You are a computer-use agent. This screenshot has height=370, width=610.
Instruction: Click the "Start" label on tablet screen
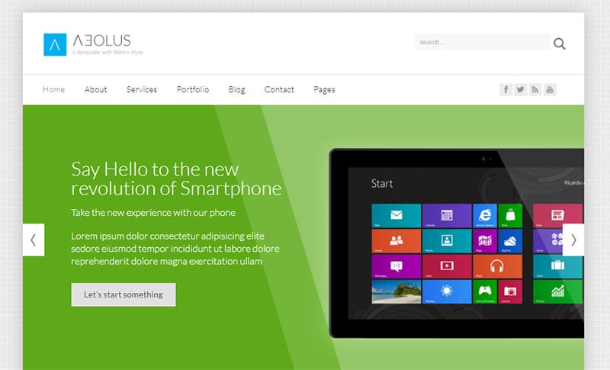pyautogui.click(x=382, y=184)
